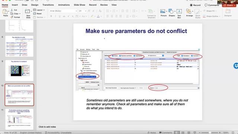Viewport: 238px width, 134px height.
Task: Toggle Italic formatting
Action: 55,16
